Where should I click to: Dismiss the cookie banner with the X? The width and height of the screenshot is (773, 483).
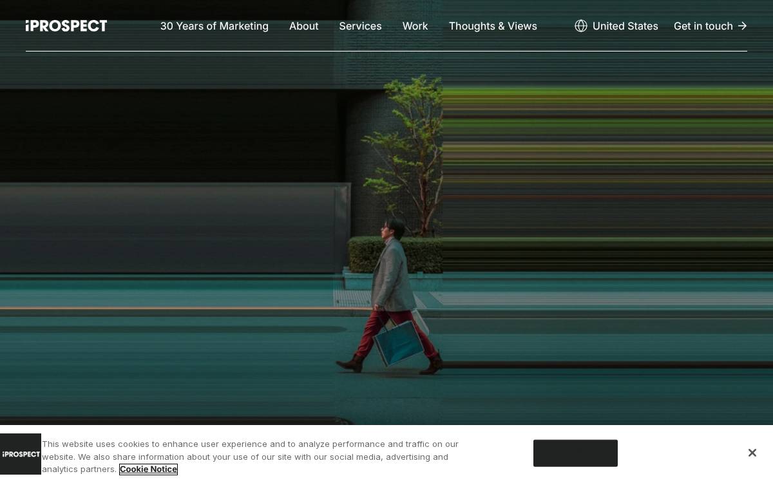(x=752, y=453)
